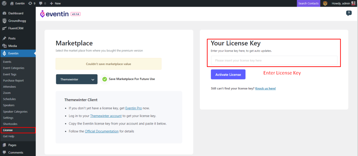Open Shortcodes submenu item
This screenshot has height=156, width=358.
point(10,124)
